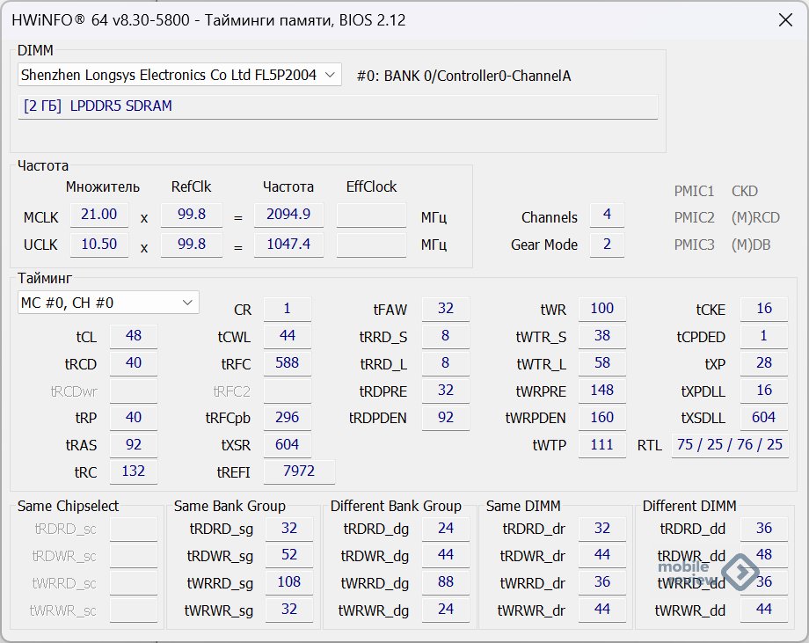
Task: Click the LPDDR5 SDRAM info field
Action: pos(338,106)
